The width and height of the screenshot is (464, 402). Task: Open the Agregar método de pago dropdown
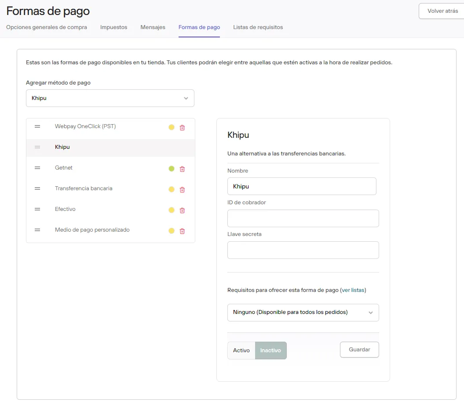pos(110,98)
